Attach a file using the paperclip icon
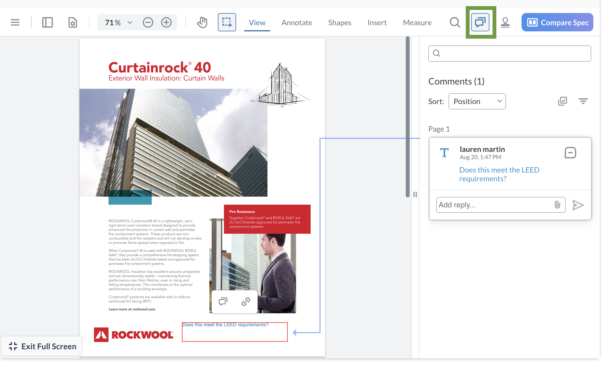606x368 pixels. click(557, 205)
